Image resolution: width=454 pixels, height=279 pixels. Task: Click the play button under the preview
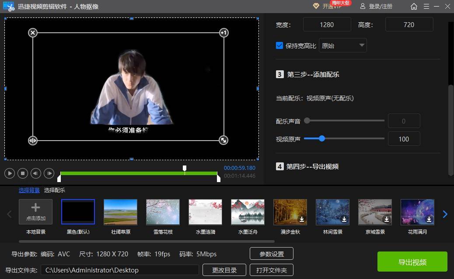tap(10, 173)
